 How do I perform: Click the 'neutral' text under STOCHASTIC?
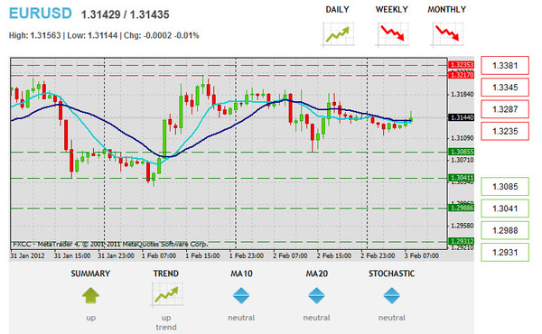coord(392,318)
